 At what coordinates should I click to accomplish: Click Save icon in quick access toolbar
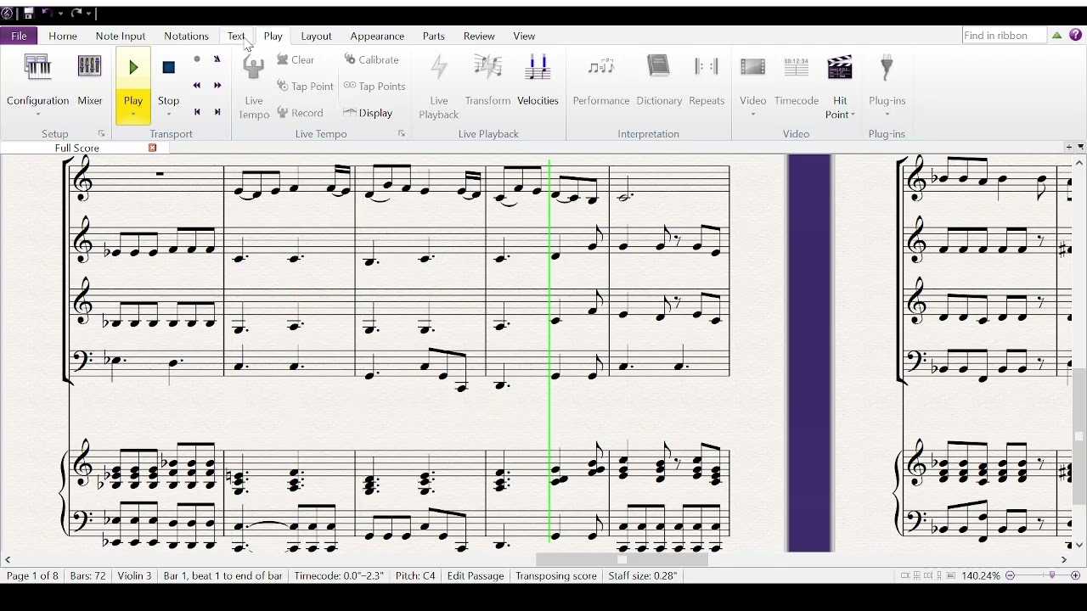28,14
